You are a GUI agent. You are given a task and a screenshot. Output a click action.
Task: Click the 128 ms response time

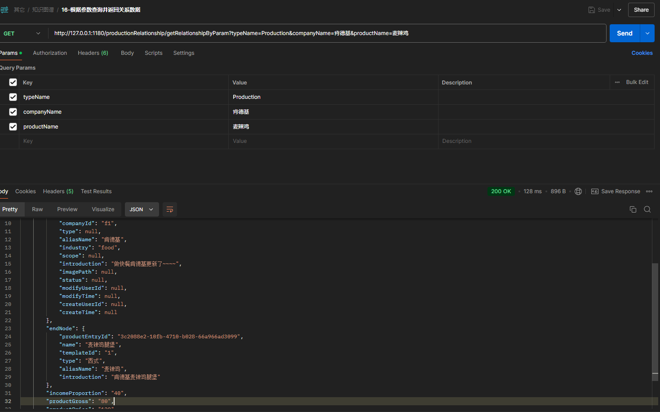(532, 191)
